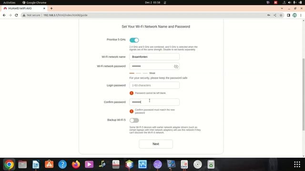This screenshot has width=305, height=171.
Task: Click the page vertical scrollbar
Action: tap(304, 95)
